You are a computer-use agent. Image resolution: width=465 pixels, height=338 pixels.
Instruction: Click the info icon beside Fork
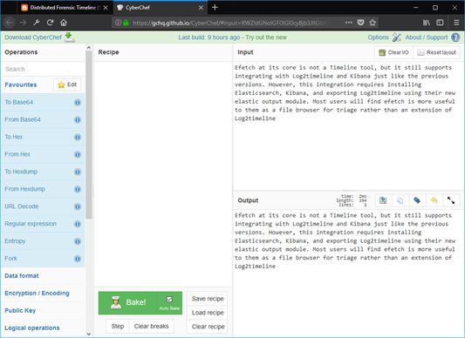[78, 259]
